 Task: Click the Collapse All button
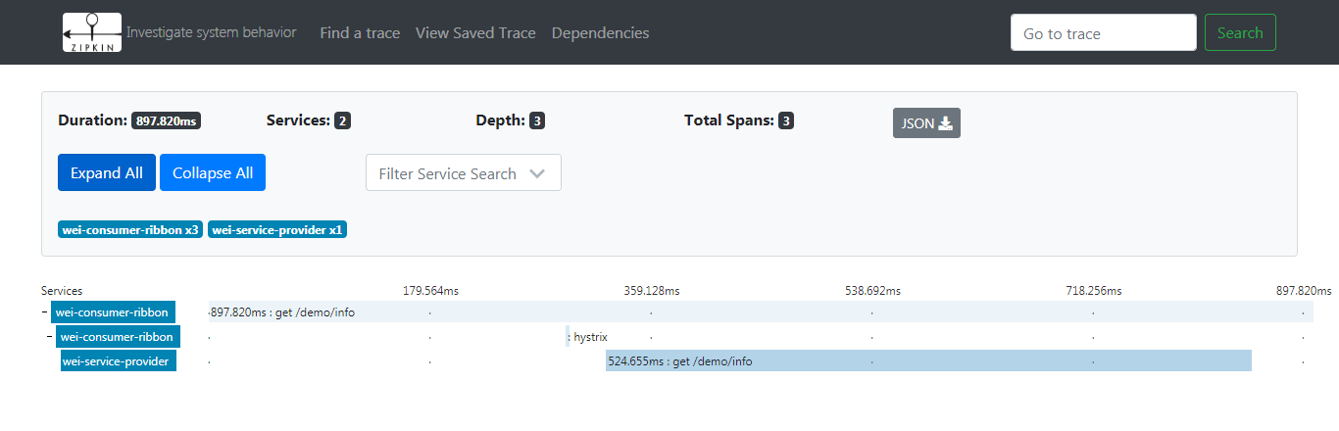pos(213,172)
